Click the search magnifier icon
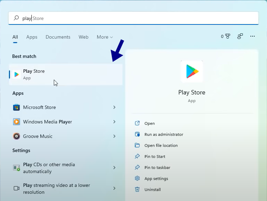The width and height of the screenshot is (267, 201). tap(16, 18)
